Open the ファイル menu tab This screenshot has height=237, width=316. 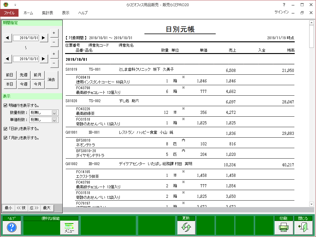(9, 13)
